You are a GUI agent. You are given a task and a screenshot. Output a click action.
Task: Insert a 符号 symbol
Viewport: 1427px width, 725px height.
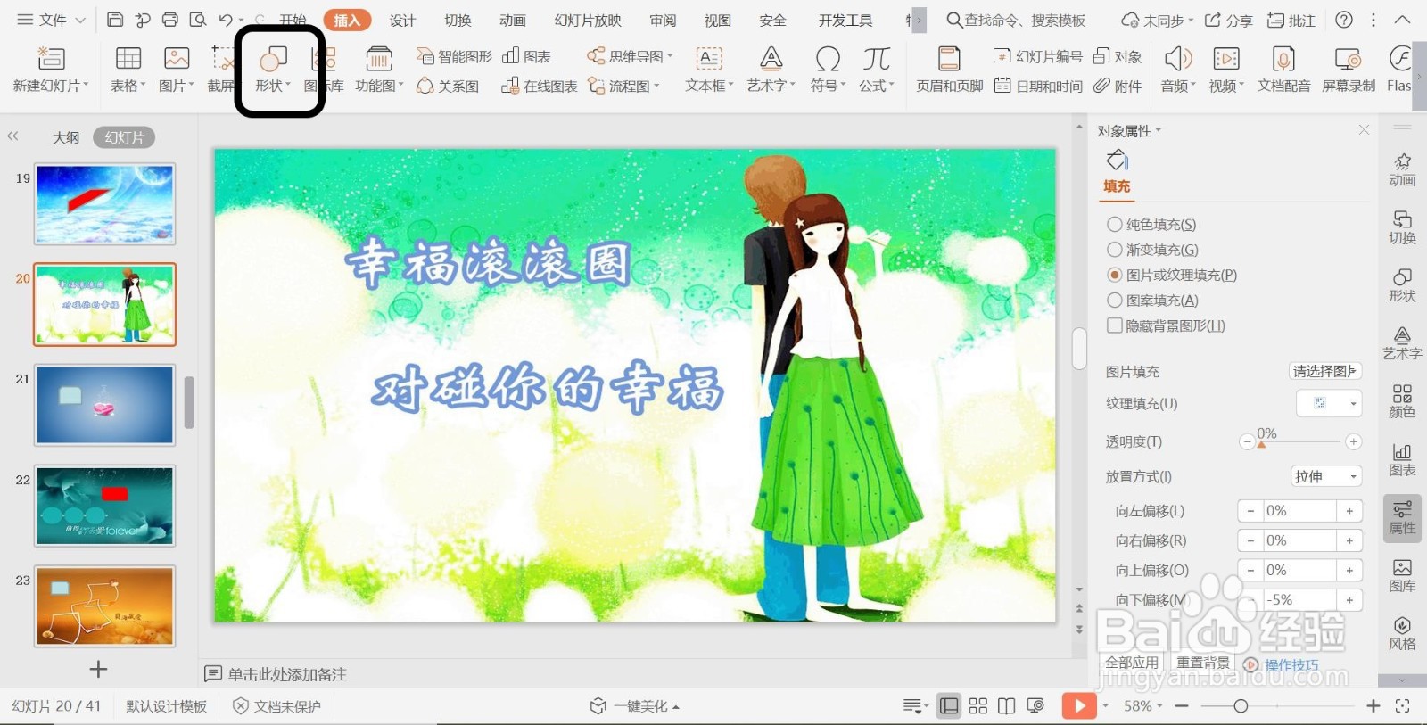coord(828,70)
